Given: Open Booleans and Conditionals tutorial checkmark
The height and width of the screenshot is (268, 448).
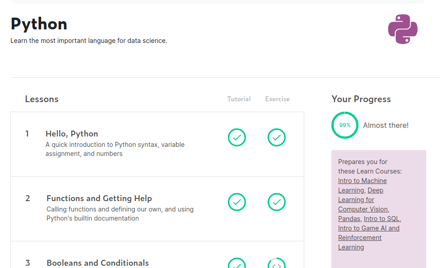Looking at the screenshot, I should [x=236, y=263].
